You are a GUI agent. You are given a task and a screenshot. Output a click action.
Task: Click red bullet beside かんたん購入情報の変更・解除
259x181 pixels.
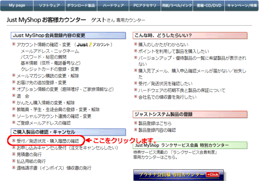[14, 102]
